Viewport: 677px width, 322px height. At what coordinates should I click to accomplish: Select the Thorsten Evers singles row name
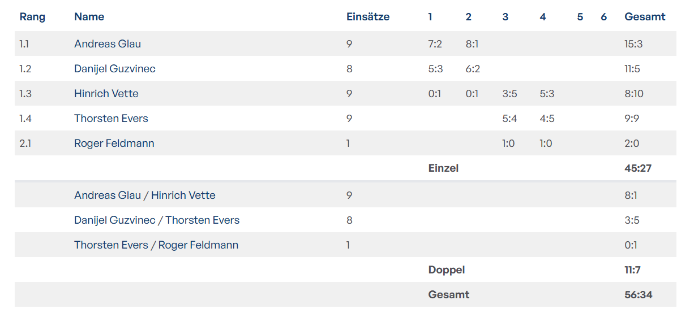pyautogui.click(x=111, y=119)
